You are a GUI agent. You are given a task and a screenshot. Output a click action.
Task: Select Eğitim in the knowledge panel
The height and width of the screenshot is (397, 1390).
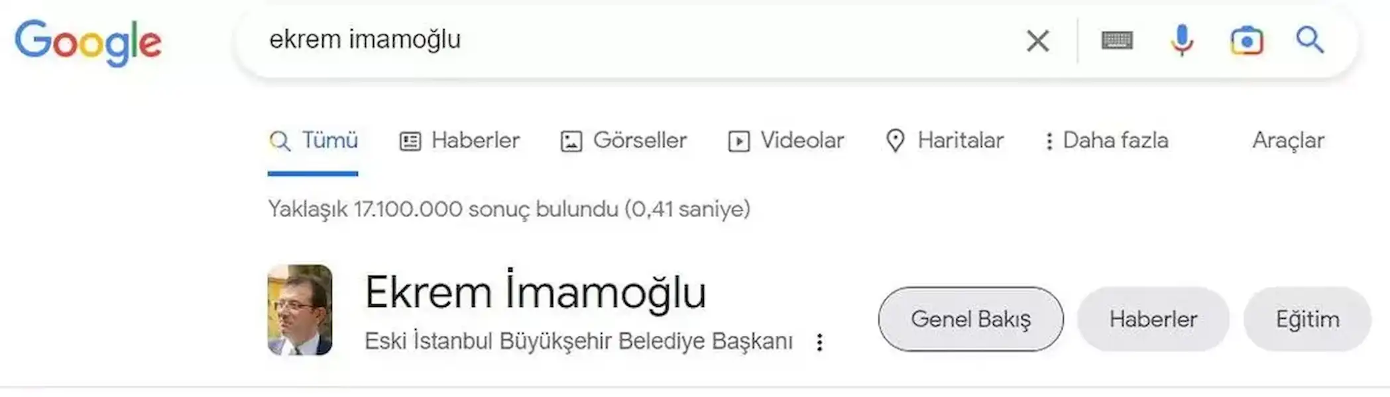1306,318
